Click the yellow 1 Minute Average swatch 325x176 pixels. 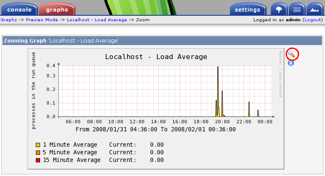38,145
